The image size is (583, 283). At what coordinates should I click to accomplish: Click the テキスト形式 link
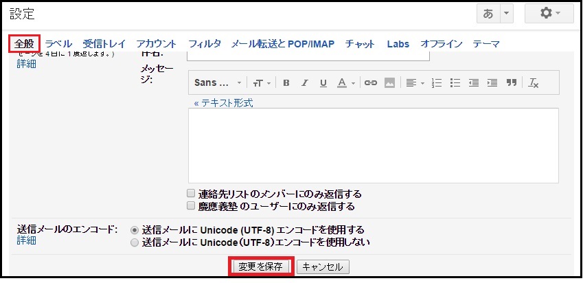223,102
